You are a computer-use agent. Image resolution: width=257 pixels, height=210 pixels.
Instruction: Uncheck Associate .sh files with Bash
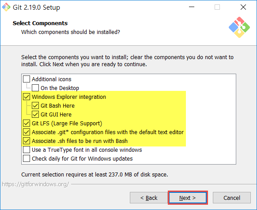(26, 141)
